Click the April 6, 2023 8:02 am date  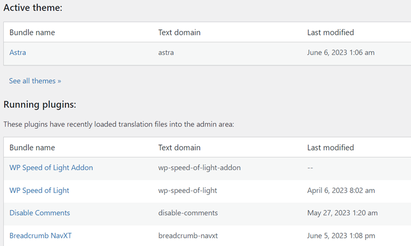coord(341,190)
